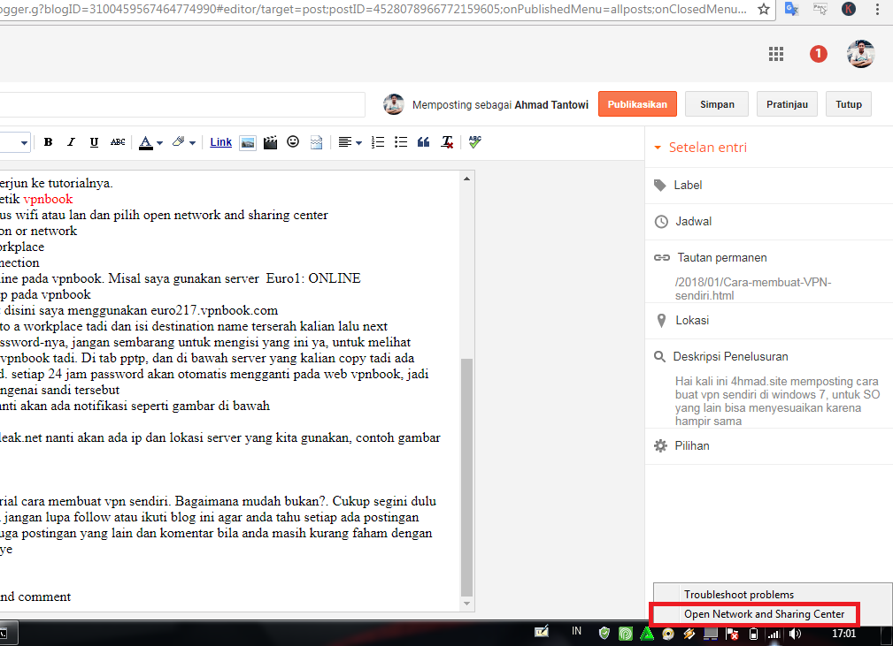Open the highlight color dropdown arrow

click(193, 143)
